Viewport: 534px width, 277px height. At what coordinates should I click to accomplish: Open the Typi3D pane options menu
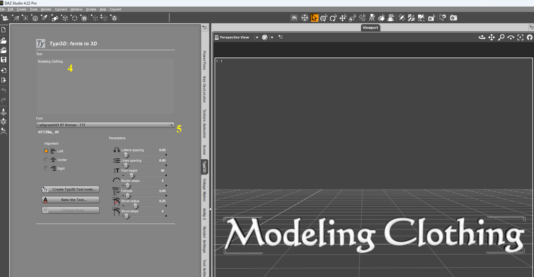click(x=205, y=27)
